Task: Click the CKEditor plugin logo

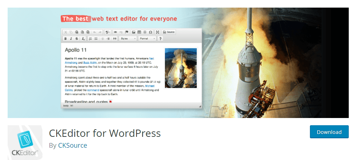Action: point(25,142)
